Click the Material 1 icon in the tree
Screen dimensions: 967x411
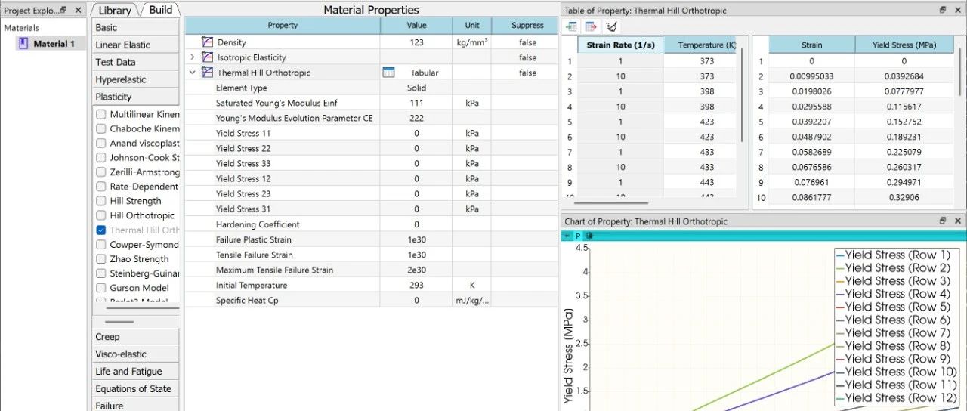(23, 44)
